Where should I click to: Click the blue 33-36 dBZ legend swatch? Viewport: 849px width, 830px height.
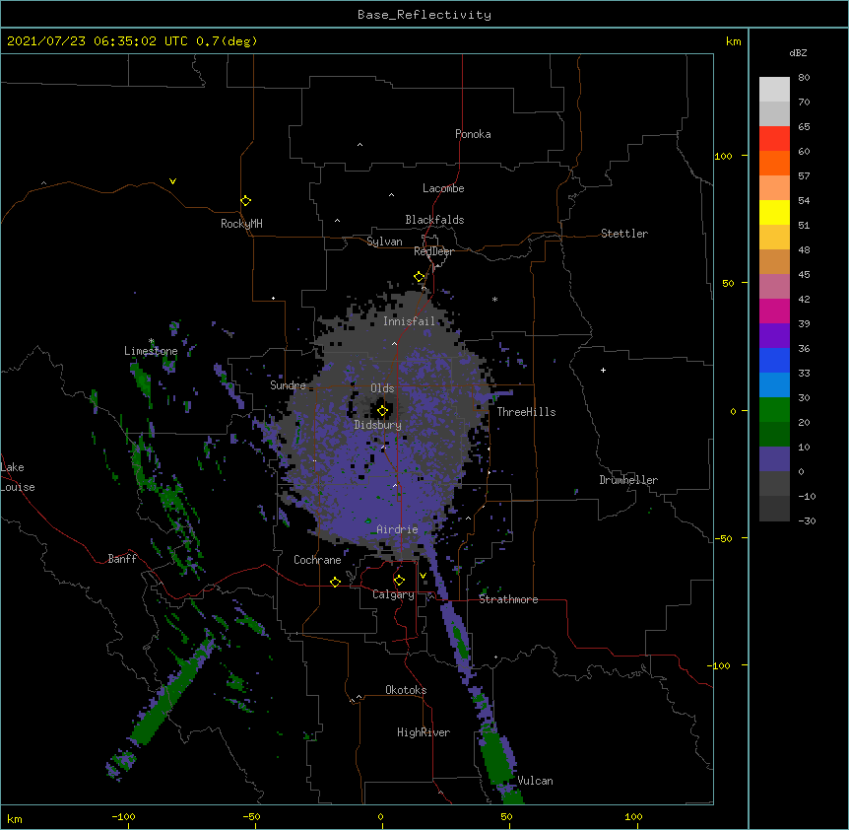coord(774,360)
